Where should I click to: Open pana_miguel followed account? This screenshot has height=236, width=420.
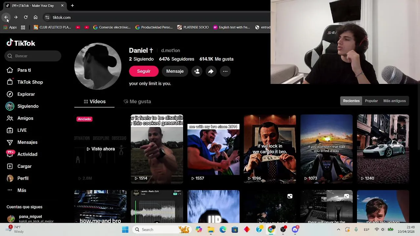click(x=30, y=219)
